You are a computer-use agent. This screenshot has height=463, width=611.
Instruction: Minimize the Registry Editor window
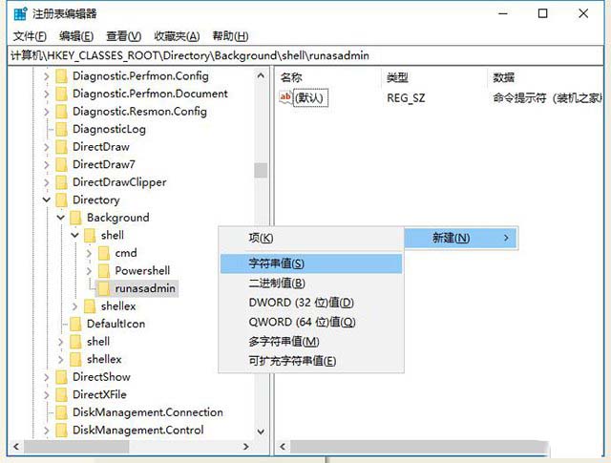click(x=503, y=13)
